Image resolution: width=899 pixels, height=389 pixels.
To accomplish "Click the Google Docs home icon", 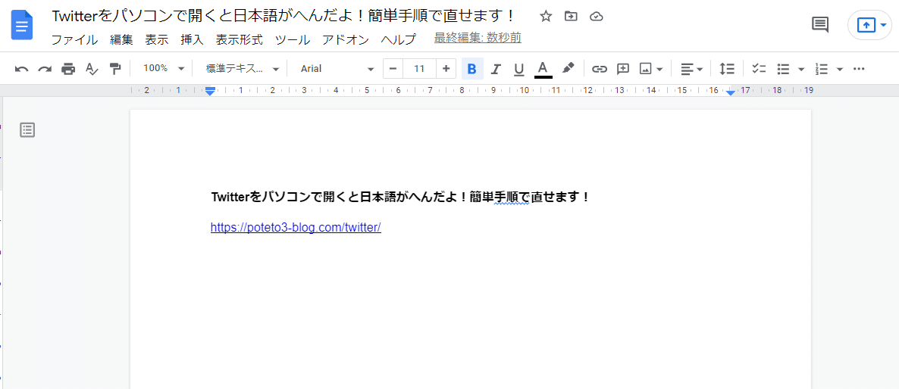I will pyautogui.click(x=22, y=25).
